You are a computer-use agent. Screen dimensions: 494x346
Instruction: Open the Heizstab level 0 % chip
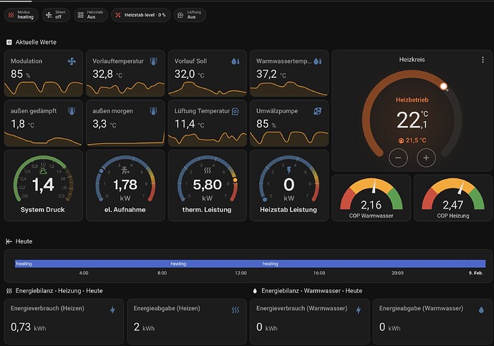[141, 15]
